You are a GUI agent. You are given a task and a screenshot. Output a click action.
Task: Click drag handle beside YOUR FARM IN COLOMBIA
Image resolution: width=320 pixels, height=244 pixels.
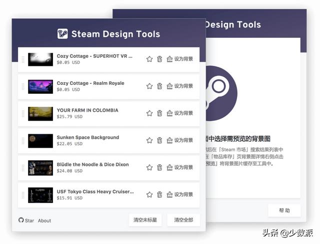(x=23, y=113)
